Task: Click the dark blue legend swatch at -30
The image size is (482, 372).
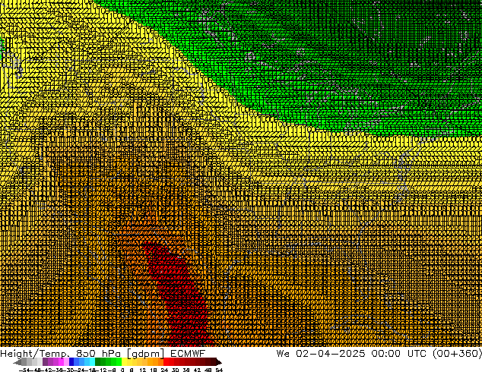Action: pyautogui.click(x=71, y=362)
